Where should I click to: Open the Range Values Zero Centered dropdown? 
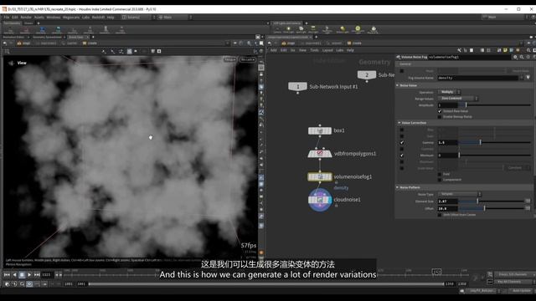458,99
